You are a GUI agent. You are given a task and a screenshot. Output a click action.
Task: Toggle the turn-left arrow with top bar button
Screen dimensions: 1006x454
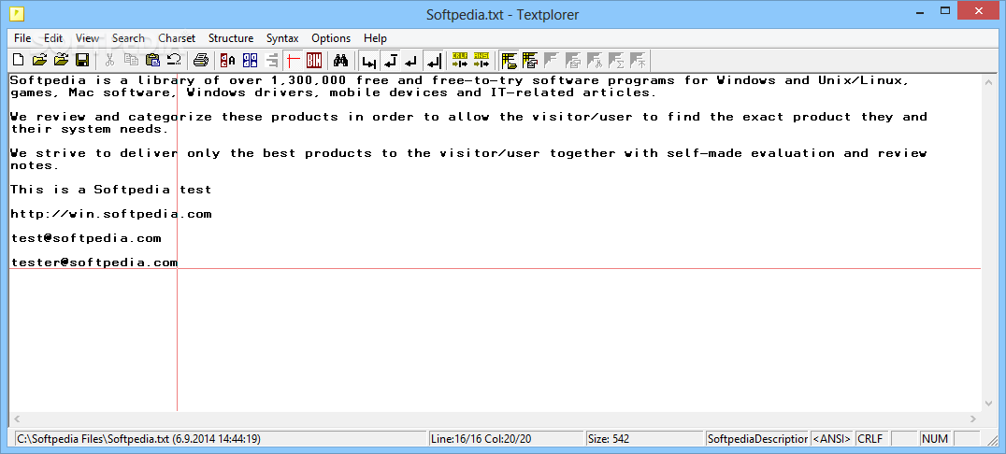tap(390, 61)
